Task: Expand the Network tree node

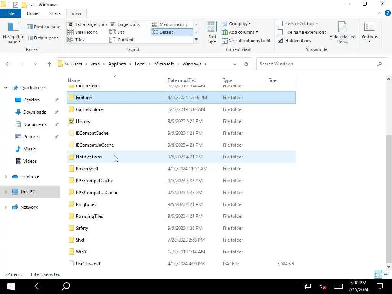Action: (5, 207)
